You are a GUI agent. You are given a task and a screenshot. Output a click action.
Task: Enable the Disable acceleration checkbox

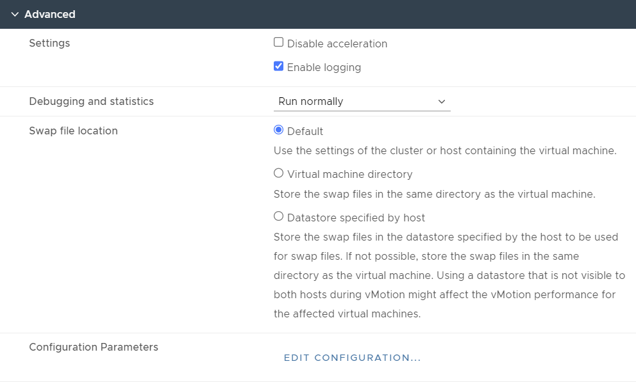tap(278, 42)
